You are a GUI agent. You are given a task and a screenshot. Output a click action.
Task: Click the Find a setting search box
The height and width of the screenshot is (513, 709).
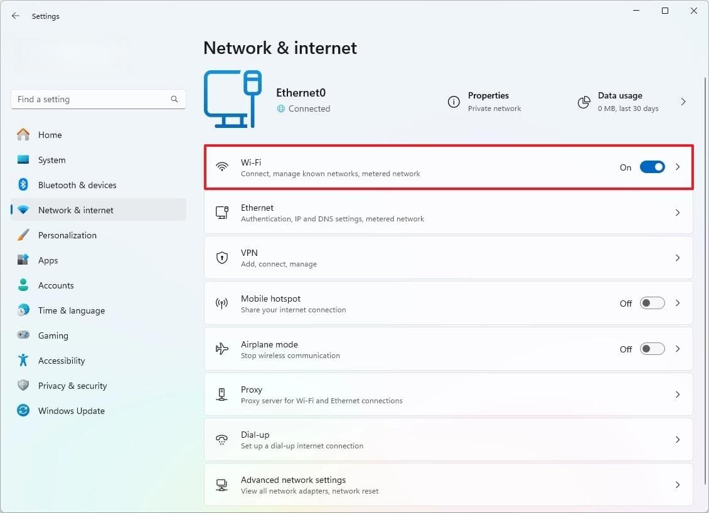point(98,99)
